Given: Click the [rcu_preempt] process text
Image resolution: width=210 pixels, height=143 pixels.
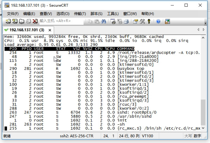Looking at the screenshot, I should tap(133, 97).
